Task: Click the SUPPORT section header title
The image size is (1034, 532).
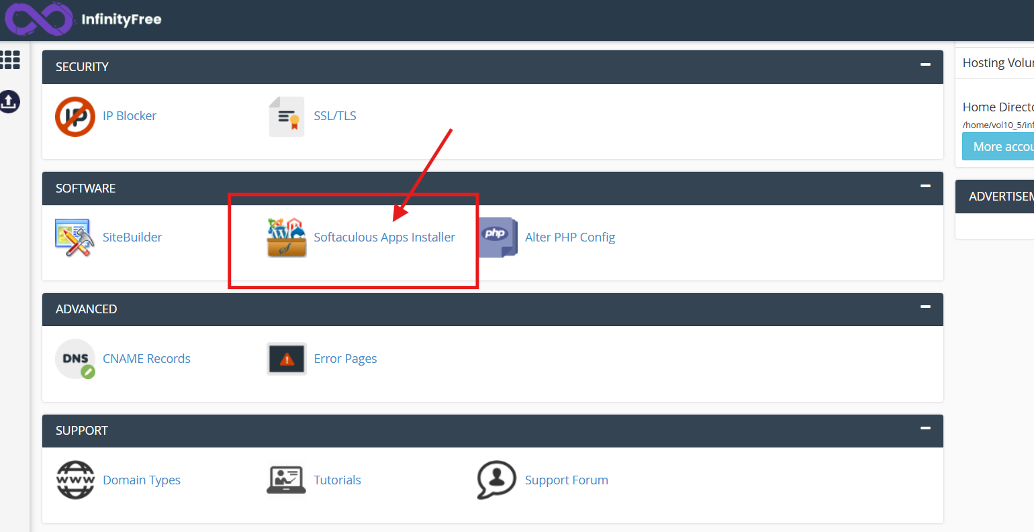Action: pos(81,431)
